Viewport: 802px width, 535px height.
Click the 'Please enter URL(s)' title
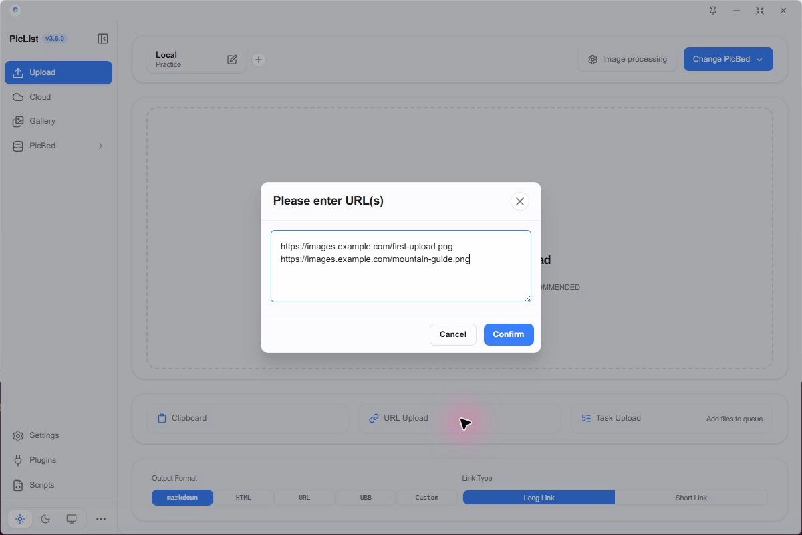pos(328,201)
